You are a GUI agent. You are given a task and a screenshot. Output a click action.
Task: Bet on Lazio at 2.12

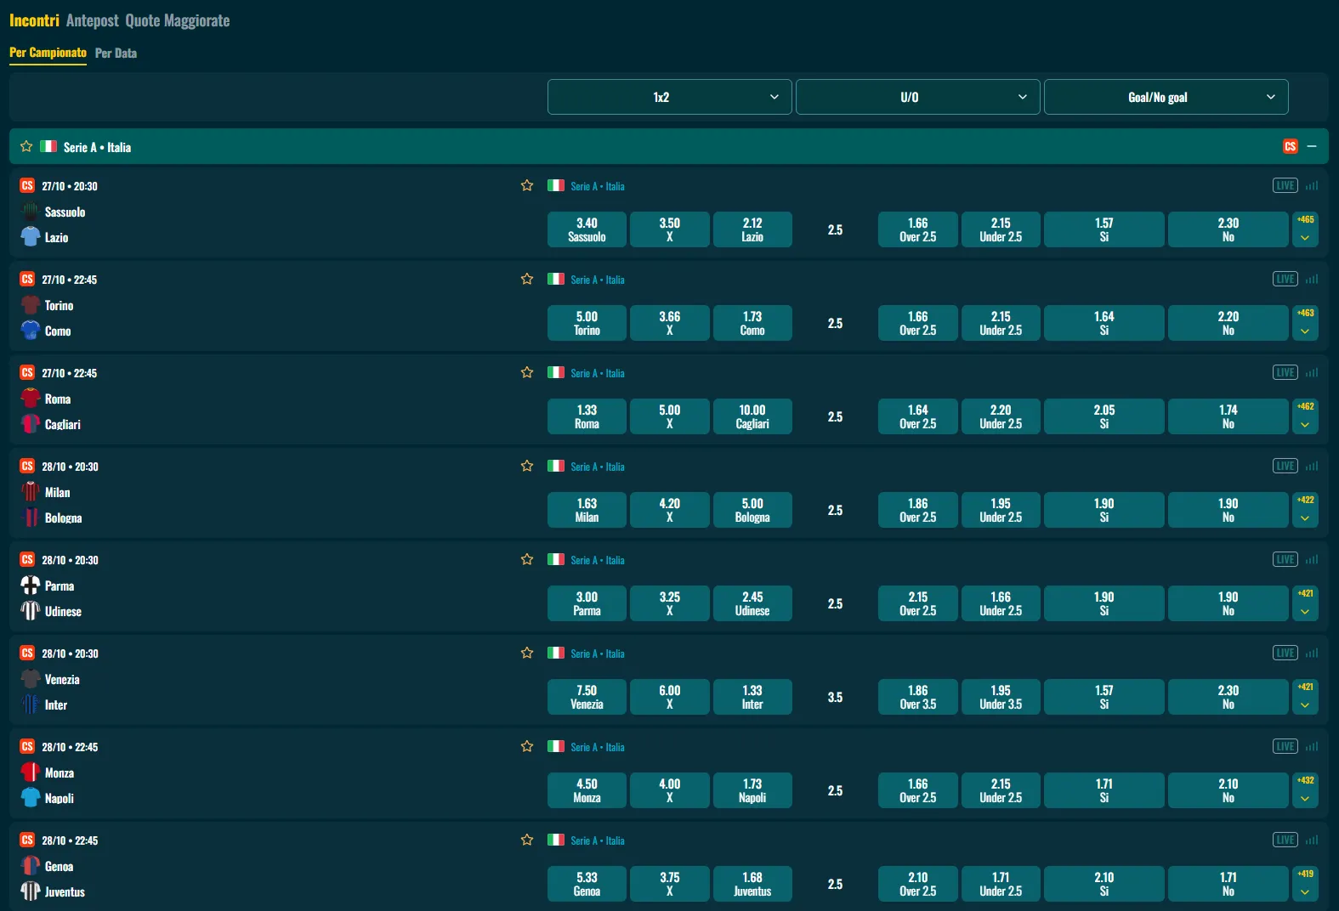[x=752, y=229]
